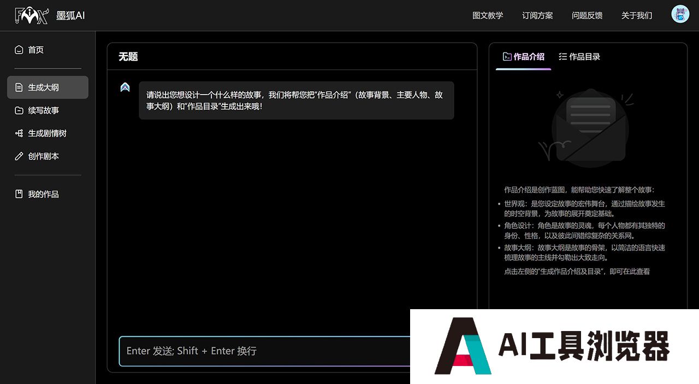Image resolution: width=699 pixels, height=384 pixels.
Task: Switch to the 作品介绍 tab
Action: (x=523, y=57)
